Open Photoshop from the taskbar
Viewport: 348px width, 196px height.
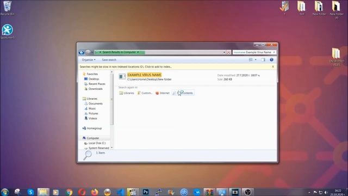146,192
